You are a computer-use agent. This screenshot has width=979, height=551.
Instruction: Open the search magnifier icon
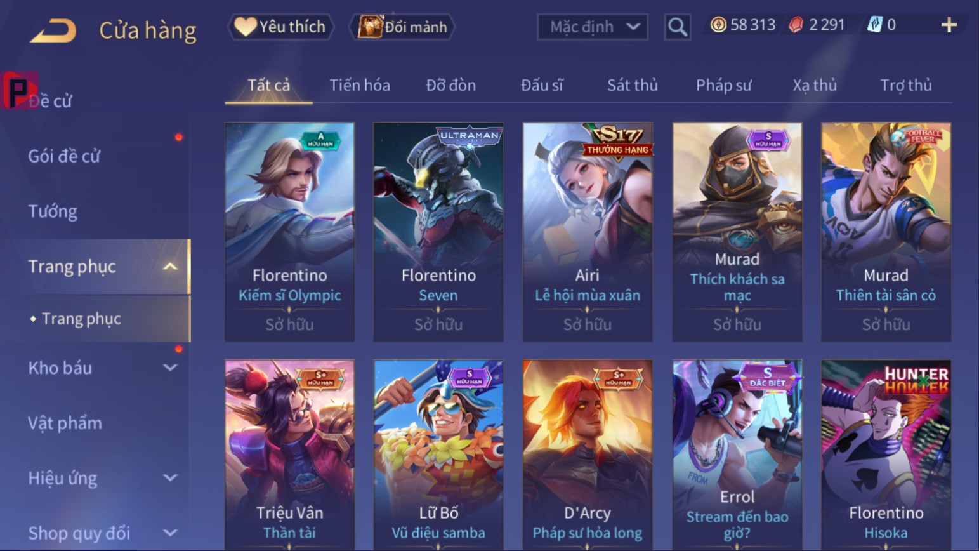(677, 27)
